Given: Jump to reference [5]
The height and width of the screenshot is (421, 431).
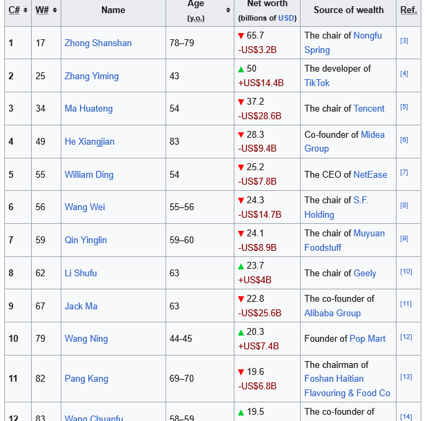Looking at the screenshot, I should click(404, 107).
